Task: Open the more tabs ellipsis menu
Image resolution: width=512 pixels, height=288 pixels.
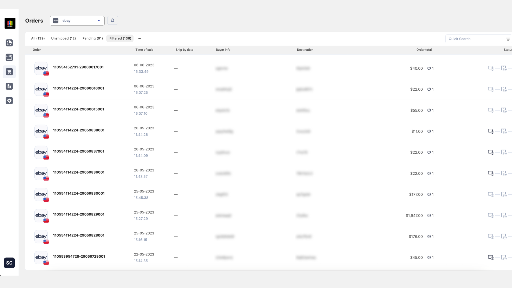Action: [x=139, y=38]
